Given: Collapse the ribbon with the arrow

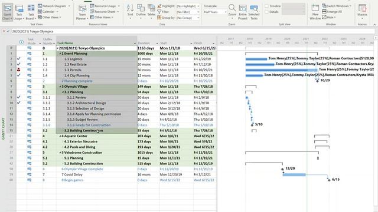Looking at the screenshot, I should [374, 25].
